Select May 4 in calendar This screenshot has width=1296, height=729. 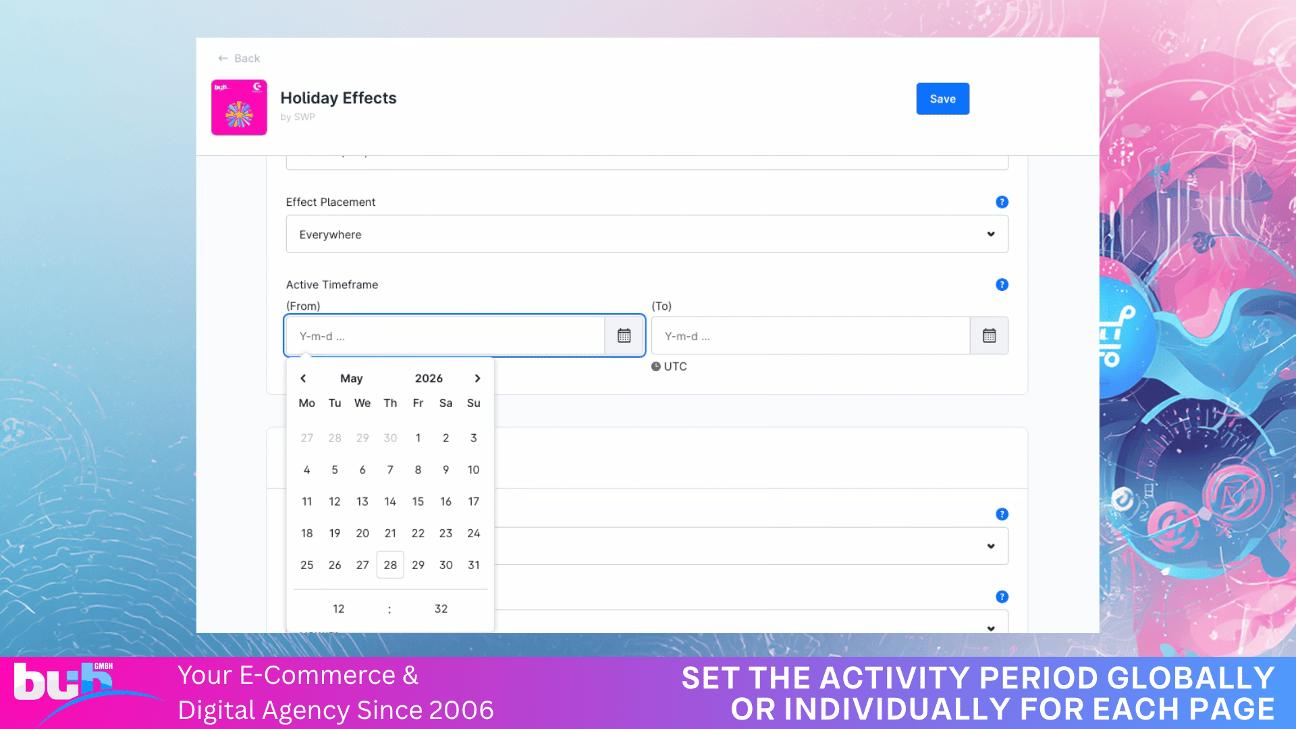point(306,470)
